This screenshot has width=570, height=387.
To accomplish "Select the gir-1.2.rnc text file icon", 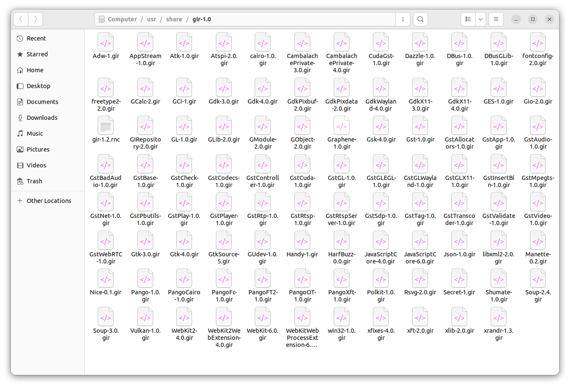I will pos(106,126).
